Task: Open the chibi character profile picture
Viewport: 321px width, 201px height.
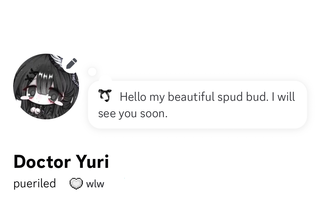Action: pos(46,87)
